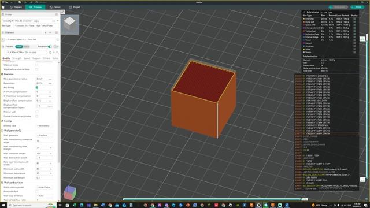Click the Slice gap closing radius field
Screen dimensions: 370x208
click(44, 79)
